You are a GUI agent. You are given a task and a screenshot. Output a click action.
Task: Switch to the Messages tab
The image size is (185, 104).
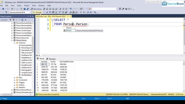tap(51, 59)
